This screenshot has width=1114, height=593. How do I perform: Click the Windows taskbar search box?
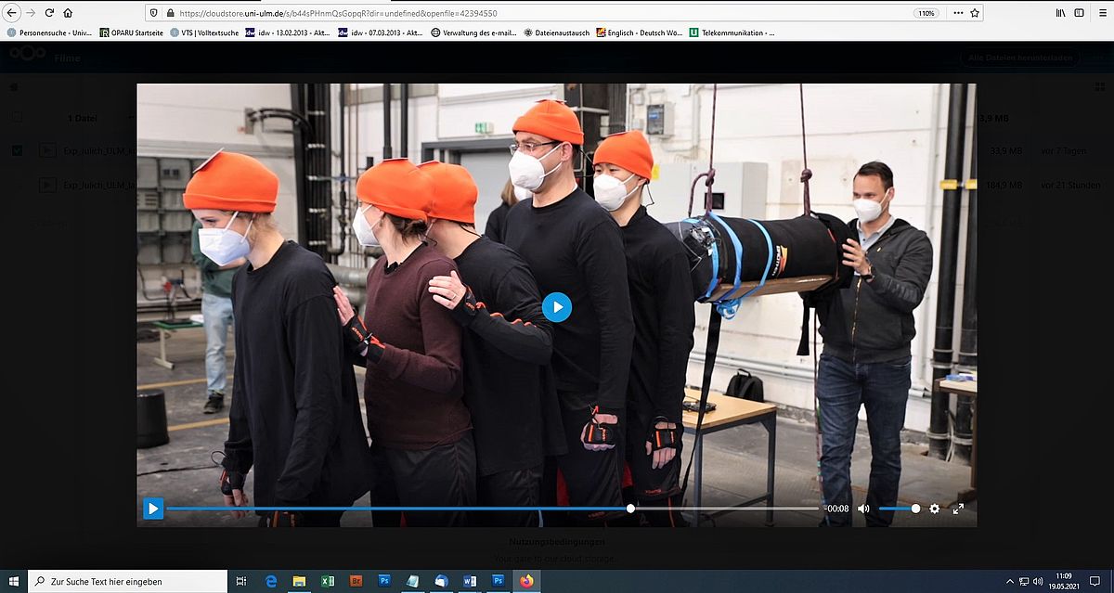click(127, 581)
